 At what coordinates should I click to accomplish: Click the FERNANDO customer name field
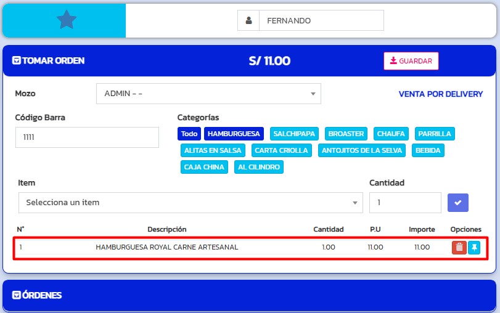point(321,20)
